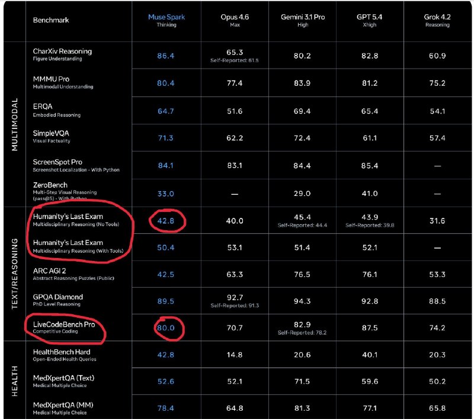Click the SimpleVQA benchmark name
This screenshot has width=474, height=419.
click(51, 133)
